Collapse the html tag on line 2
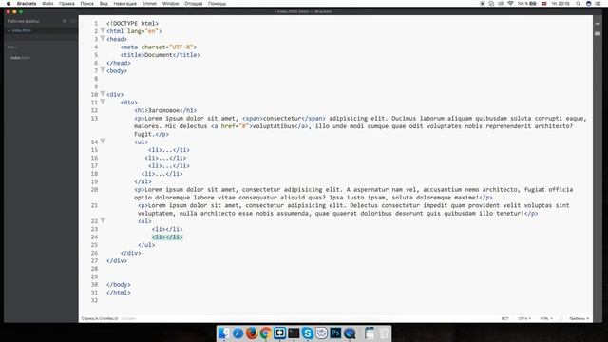The width and height of the screenshot is (608, 342). pyautogui.click(x=103, y=30)
